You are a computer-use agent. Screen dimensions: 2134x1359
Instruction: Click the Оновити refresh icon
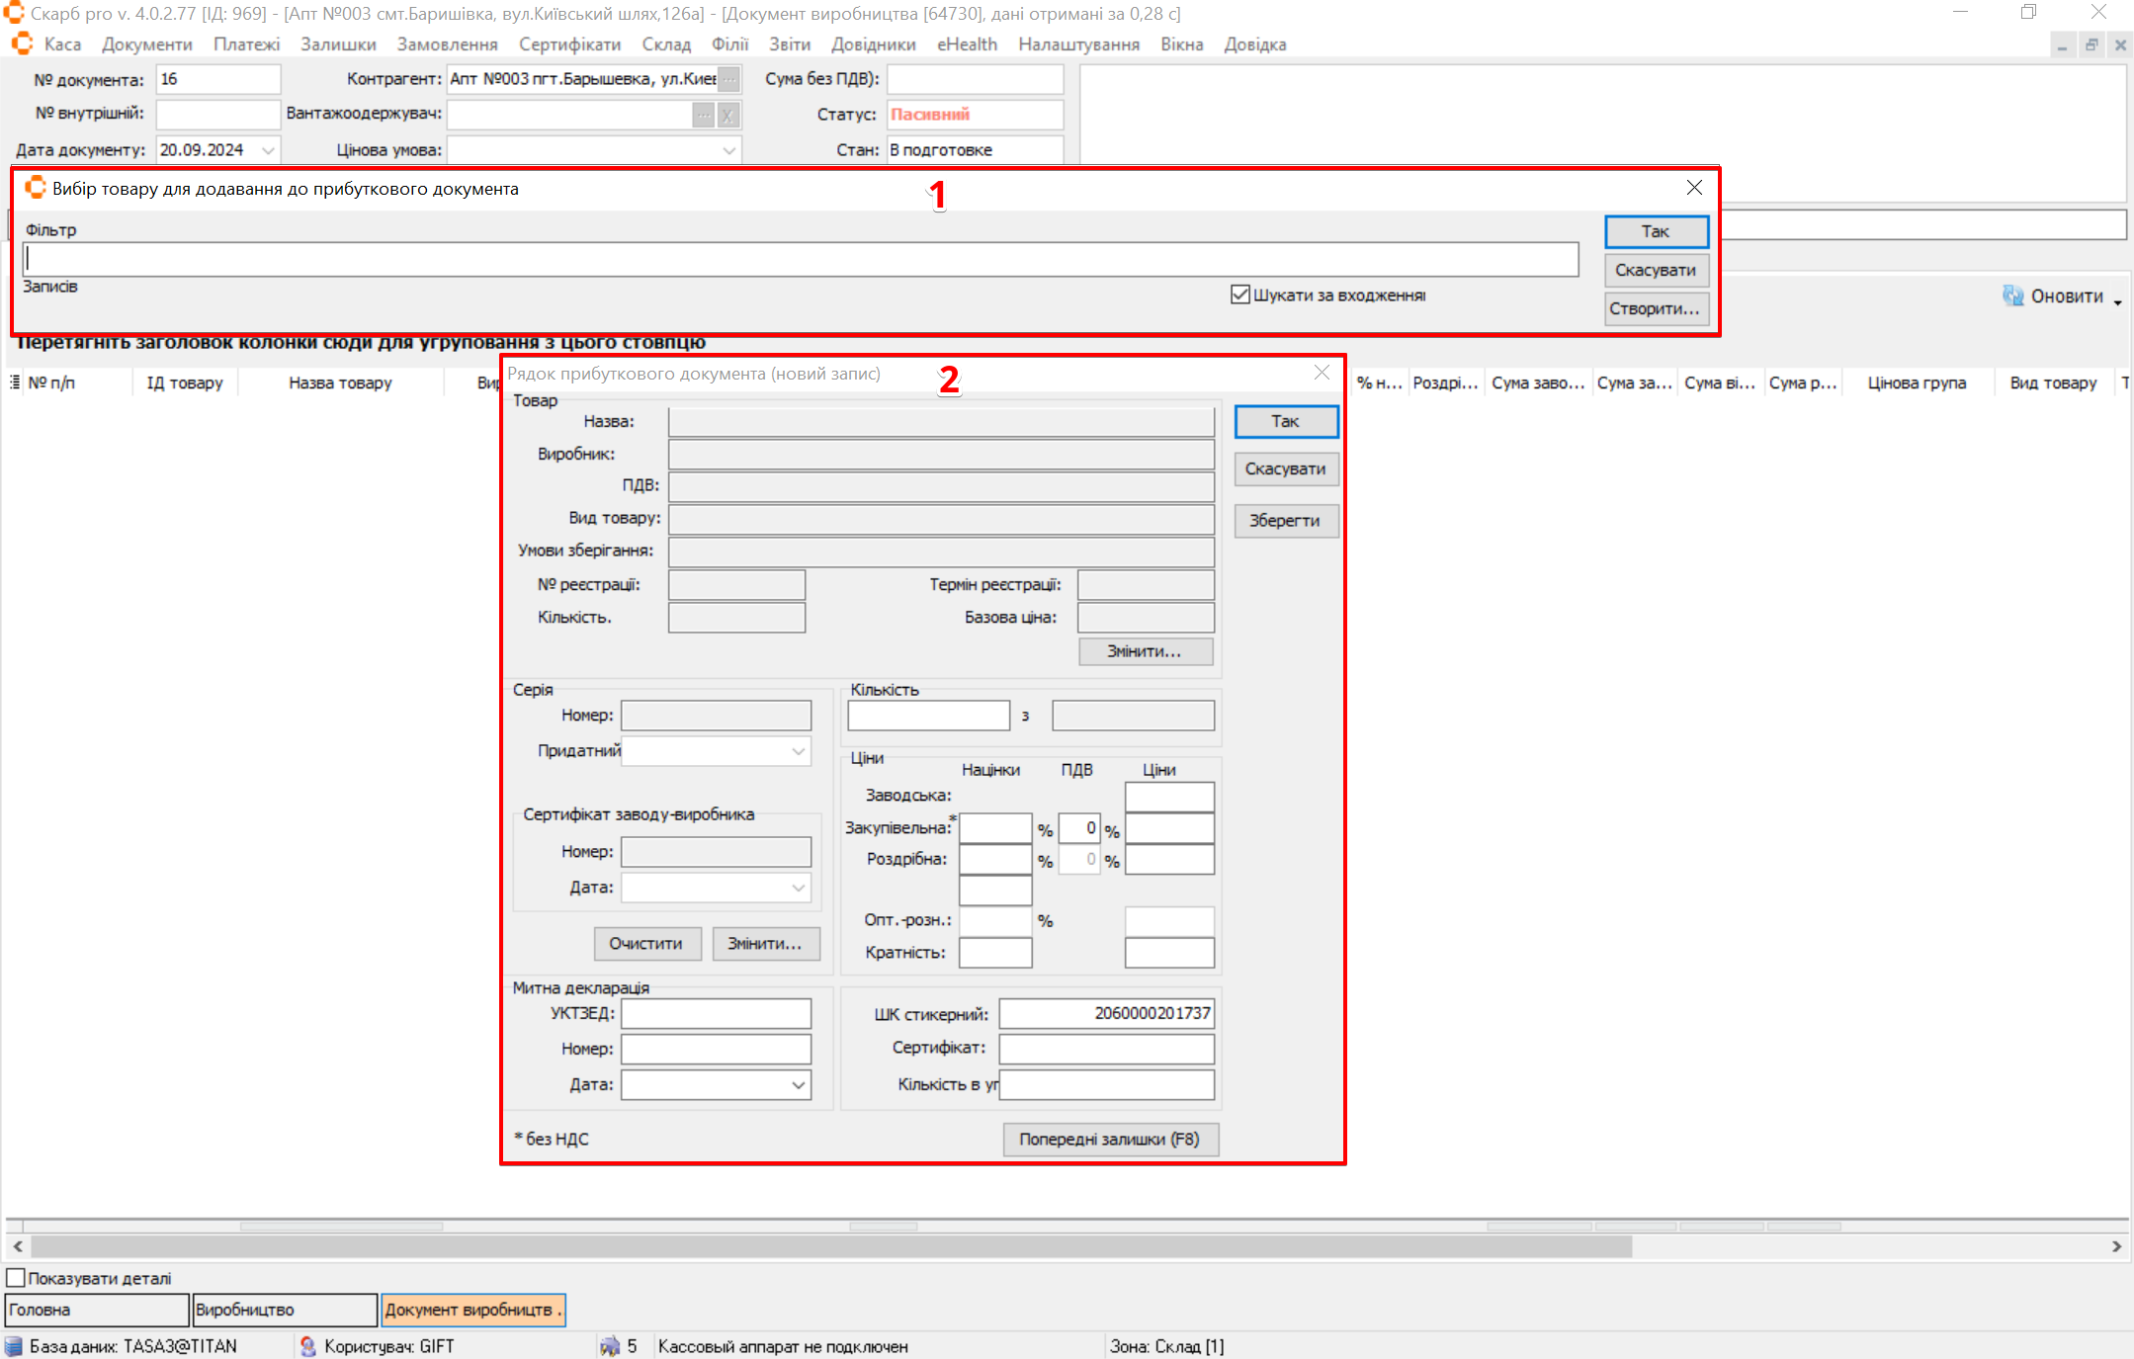(x=2012, y=296)
